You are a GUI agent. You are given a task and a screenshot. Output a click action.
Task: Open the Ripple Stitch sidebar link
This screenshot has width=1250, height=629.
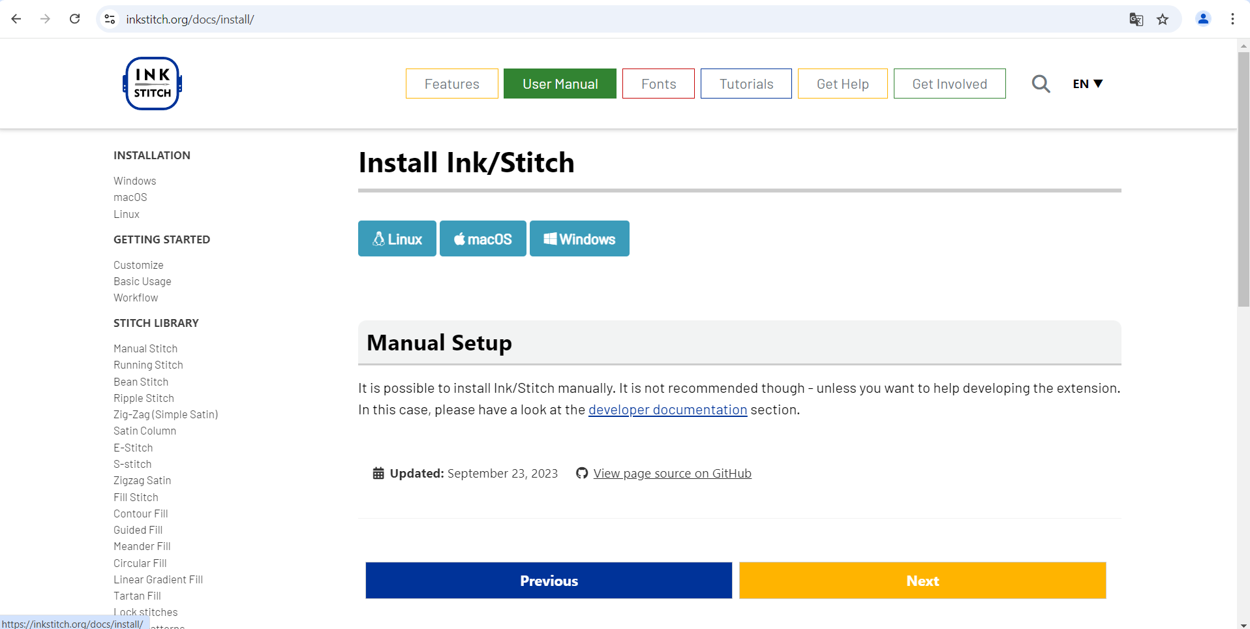pos(144,398)
